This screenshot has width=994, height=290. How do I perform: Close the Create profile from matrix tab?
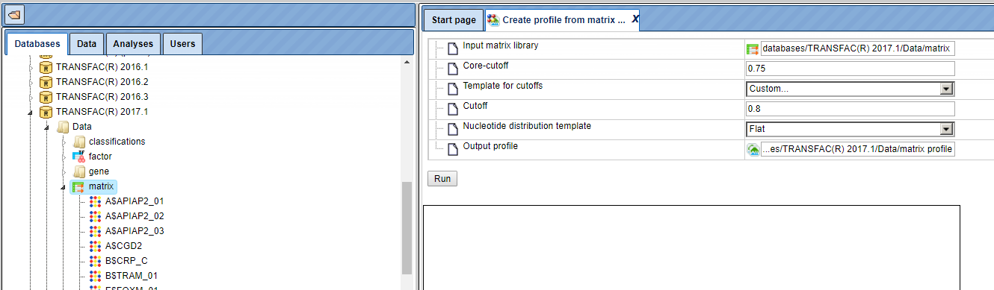[x=635, y=20]
